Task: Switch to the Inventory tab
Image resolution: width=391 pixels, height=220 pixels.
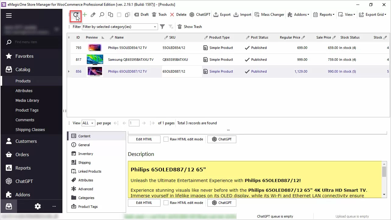Action: pos(85,154)
